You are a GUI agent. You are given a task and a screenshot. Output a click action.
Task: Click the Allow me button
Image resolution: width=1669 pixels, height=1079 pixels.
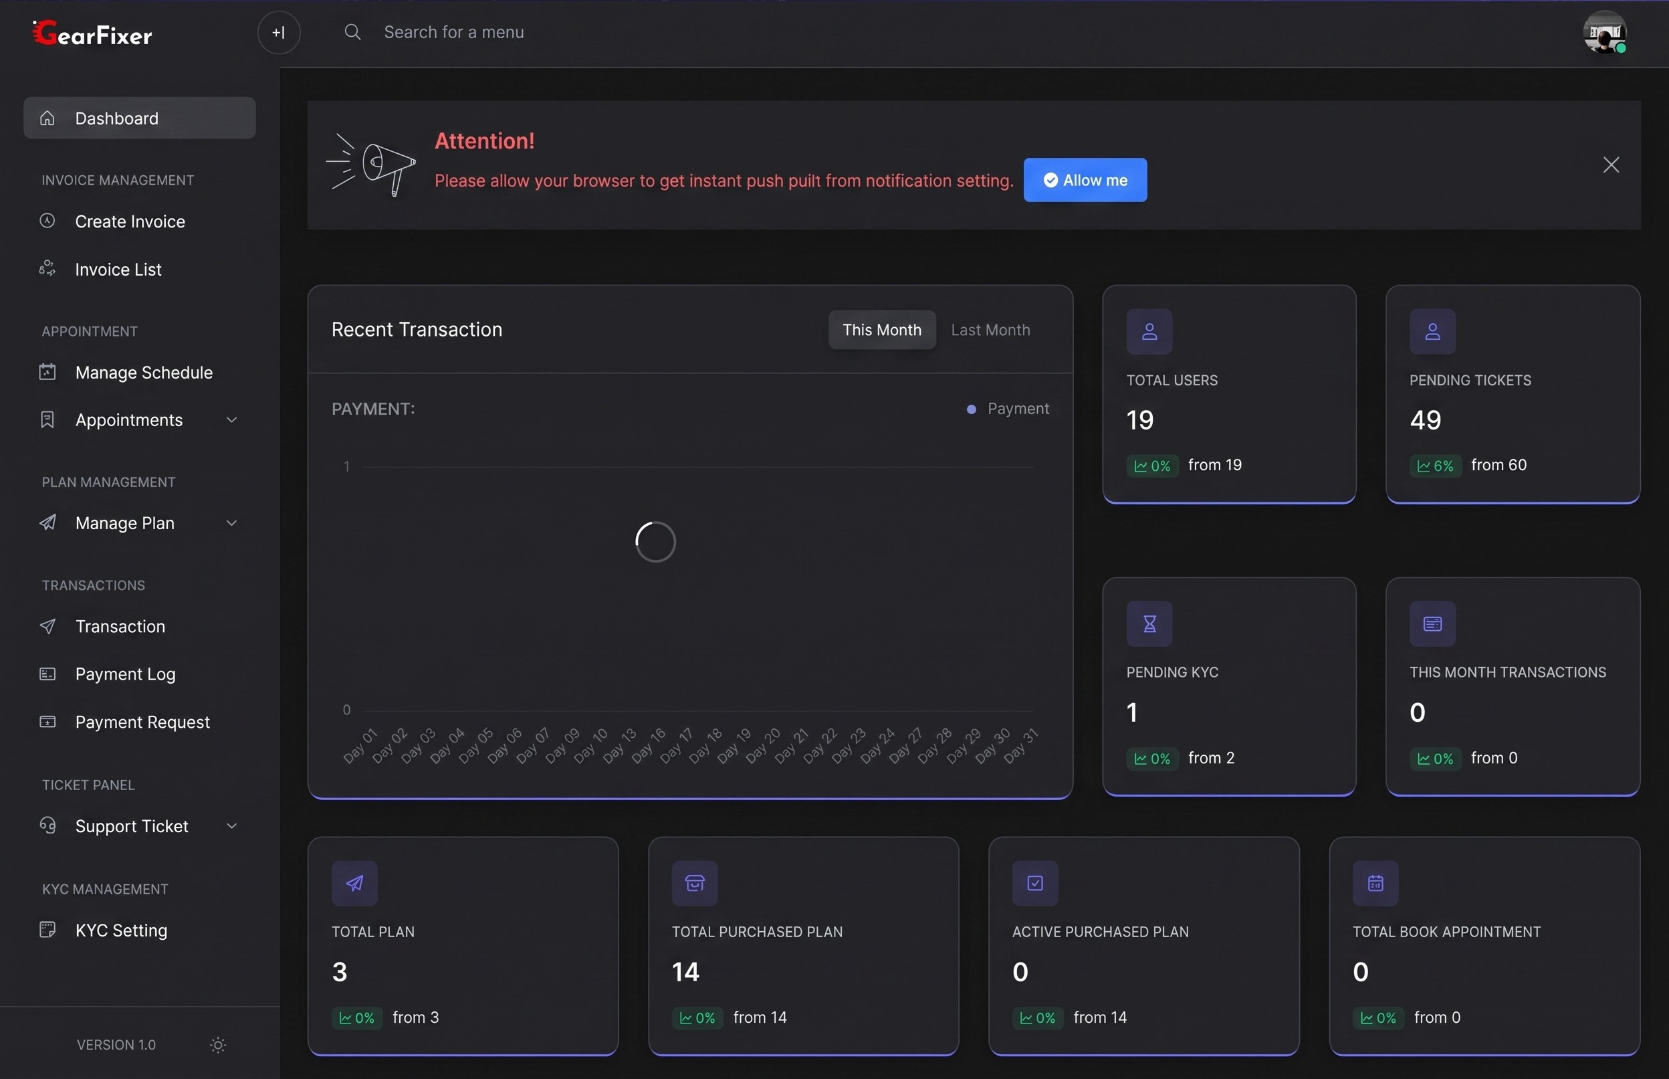pyautogui.click(x=1085, y=180)
